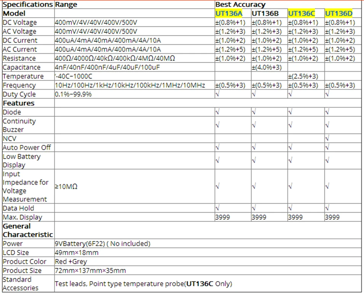Click the Standard Accessories row label
The width and height of the screenshot is (364, 293).
(x=21, y=284)
